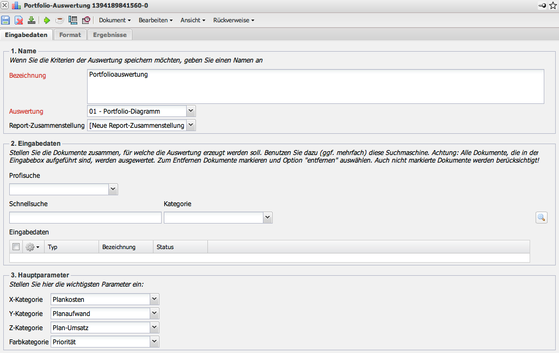Switch to the Format tab
This screenshot has height=353, width=559.
point(70,35)
